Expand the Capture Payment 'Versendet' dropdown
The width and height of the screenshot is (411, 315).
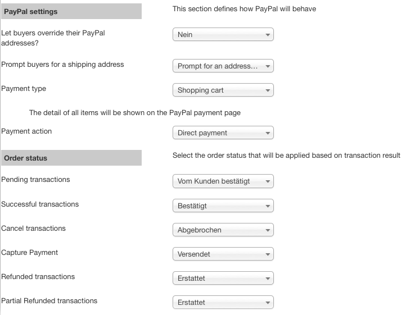(223, 254)
